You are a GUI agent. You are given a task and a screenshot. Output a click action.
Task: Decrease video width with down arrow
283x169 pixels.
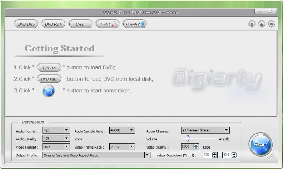pyautogui.click(x=215, y=156)
